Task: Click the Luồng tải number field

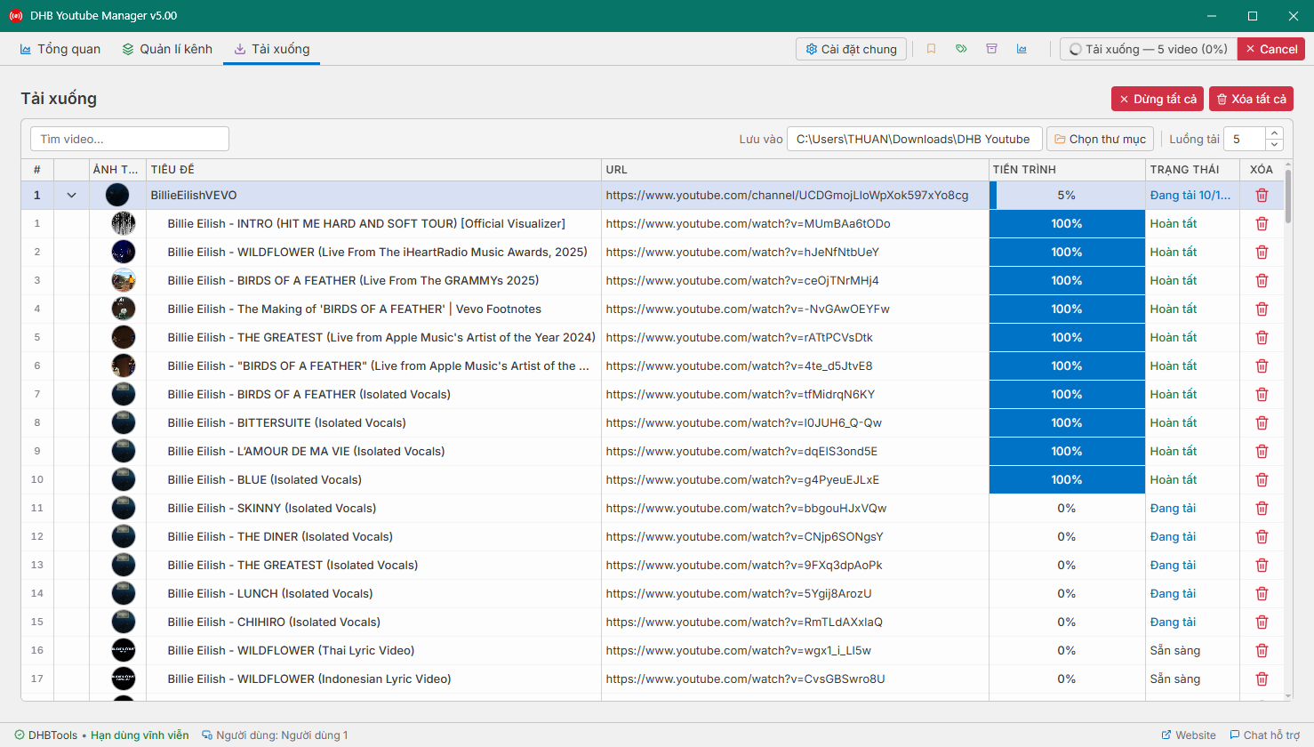Action: pos(1245,139)
